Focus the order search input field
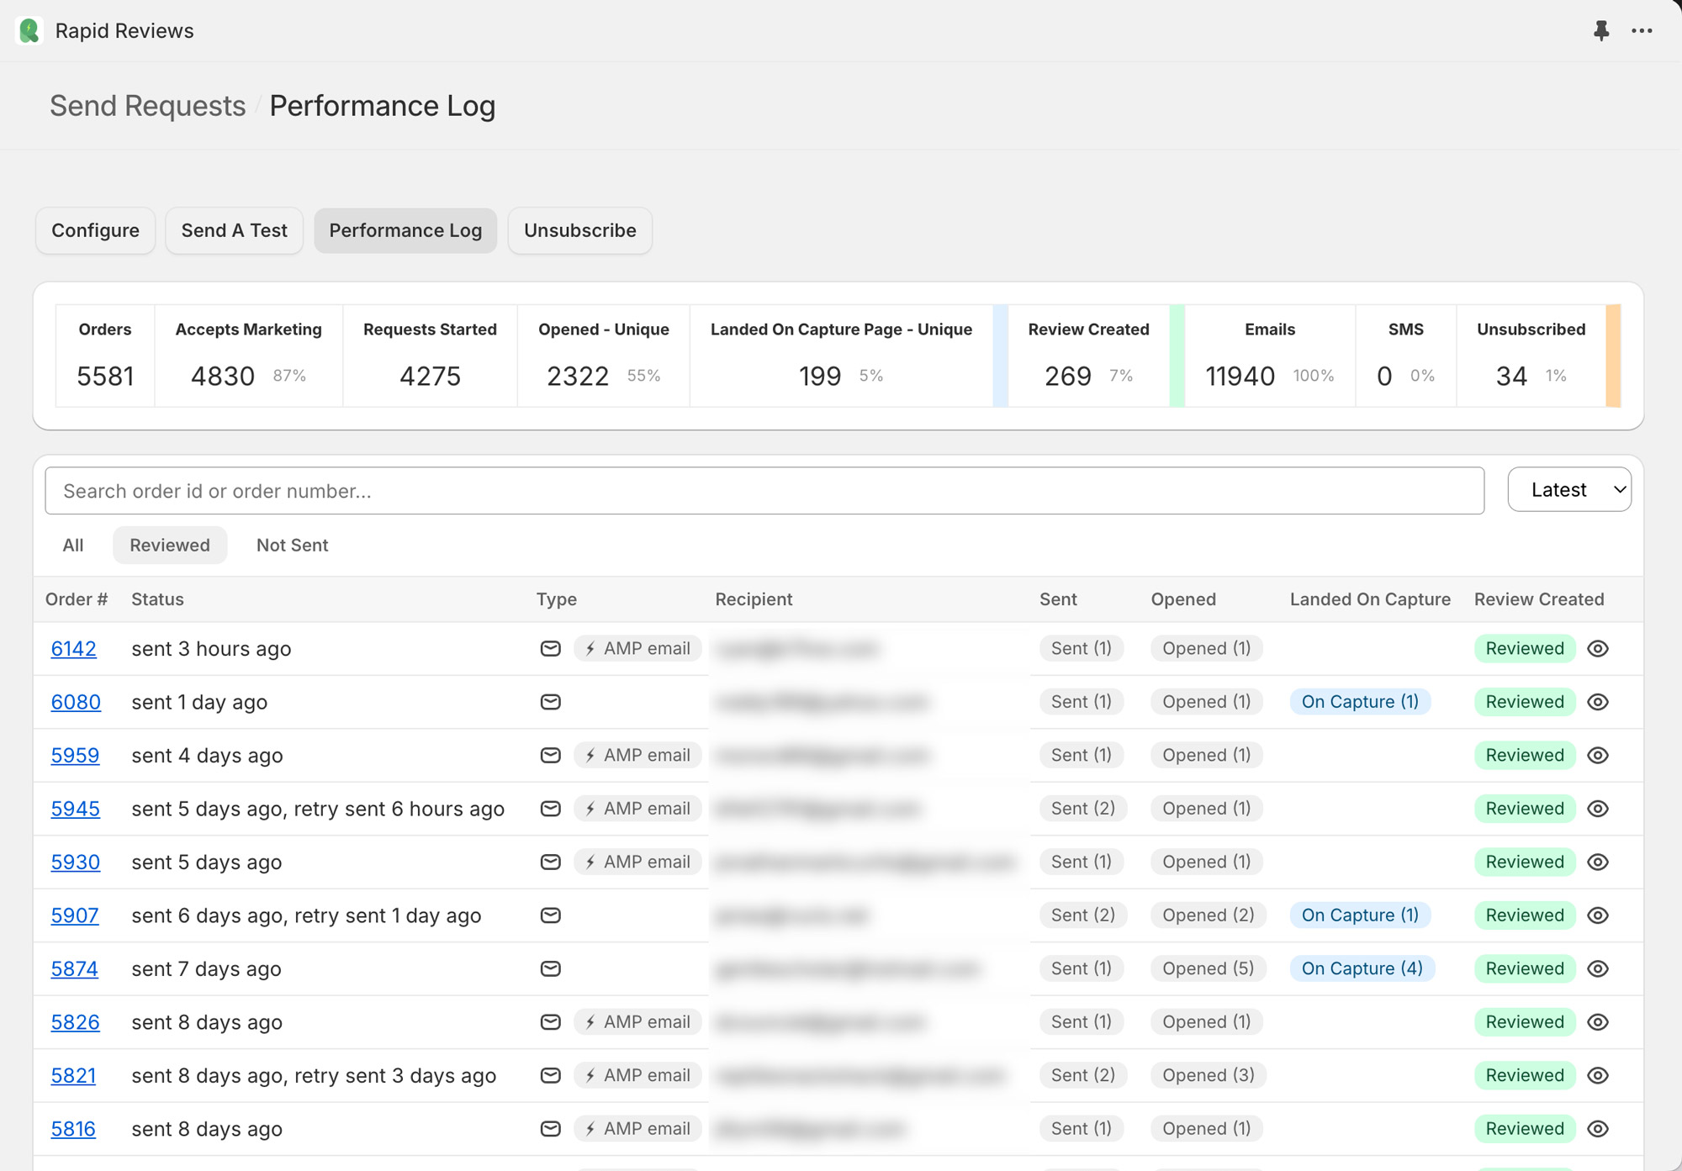The image size is (1682, 1171). pos(764,491)
